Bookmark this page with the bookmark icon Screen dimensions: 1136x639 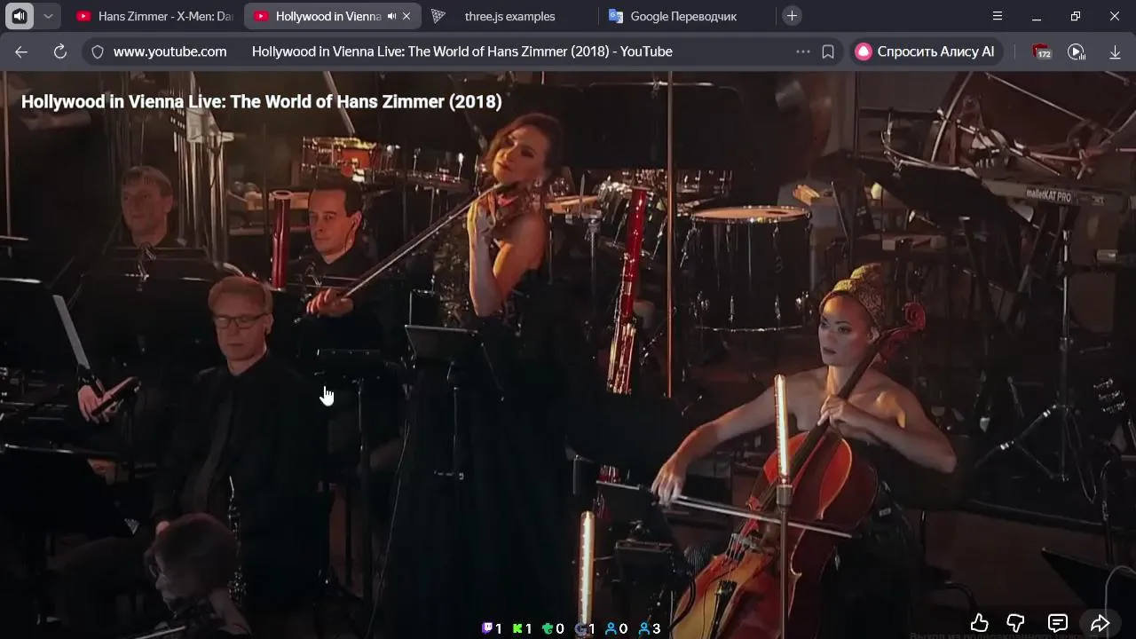[828, 51]
